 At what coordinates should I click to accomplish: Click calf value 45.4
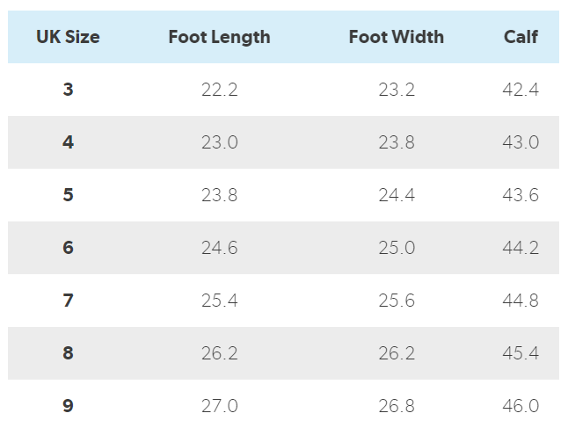click(x=521, y=353)
